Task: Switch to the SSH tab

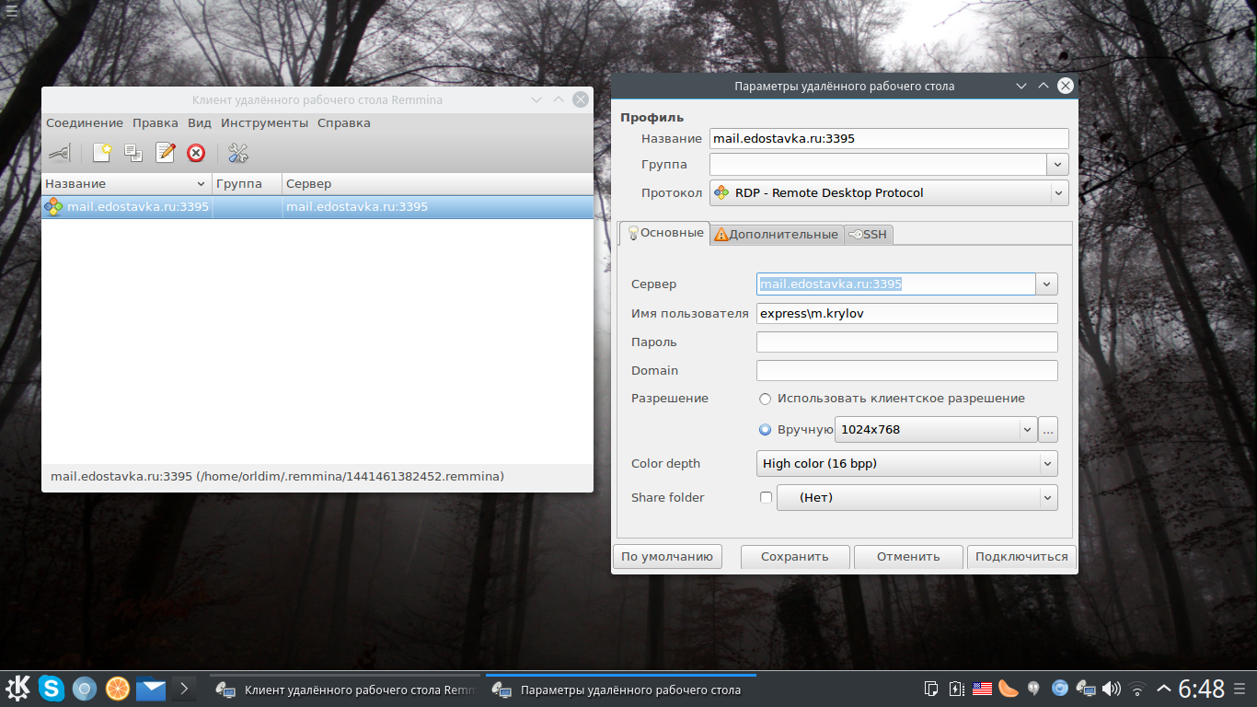Action: [869, 235]
